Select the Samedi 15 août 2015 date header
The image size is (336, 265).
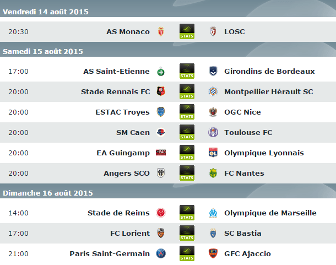coord(43,51)
